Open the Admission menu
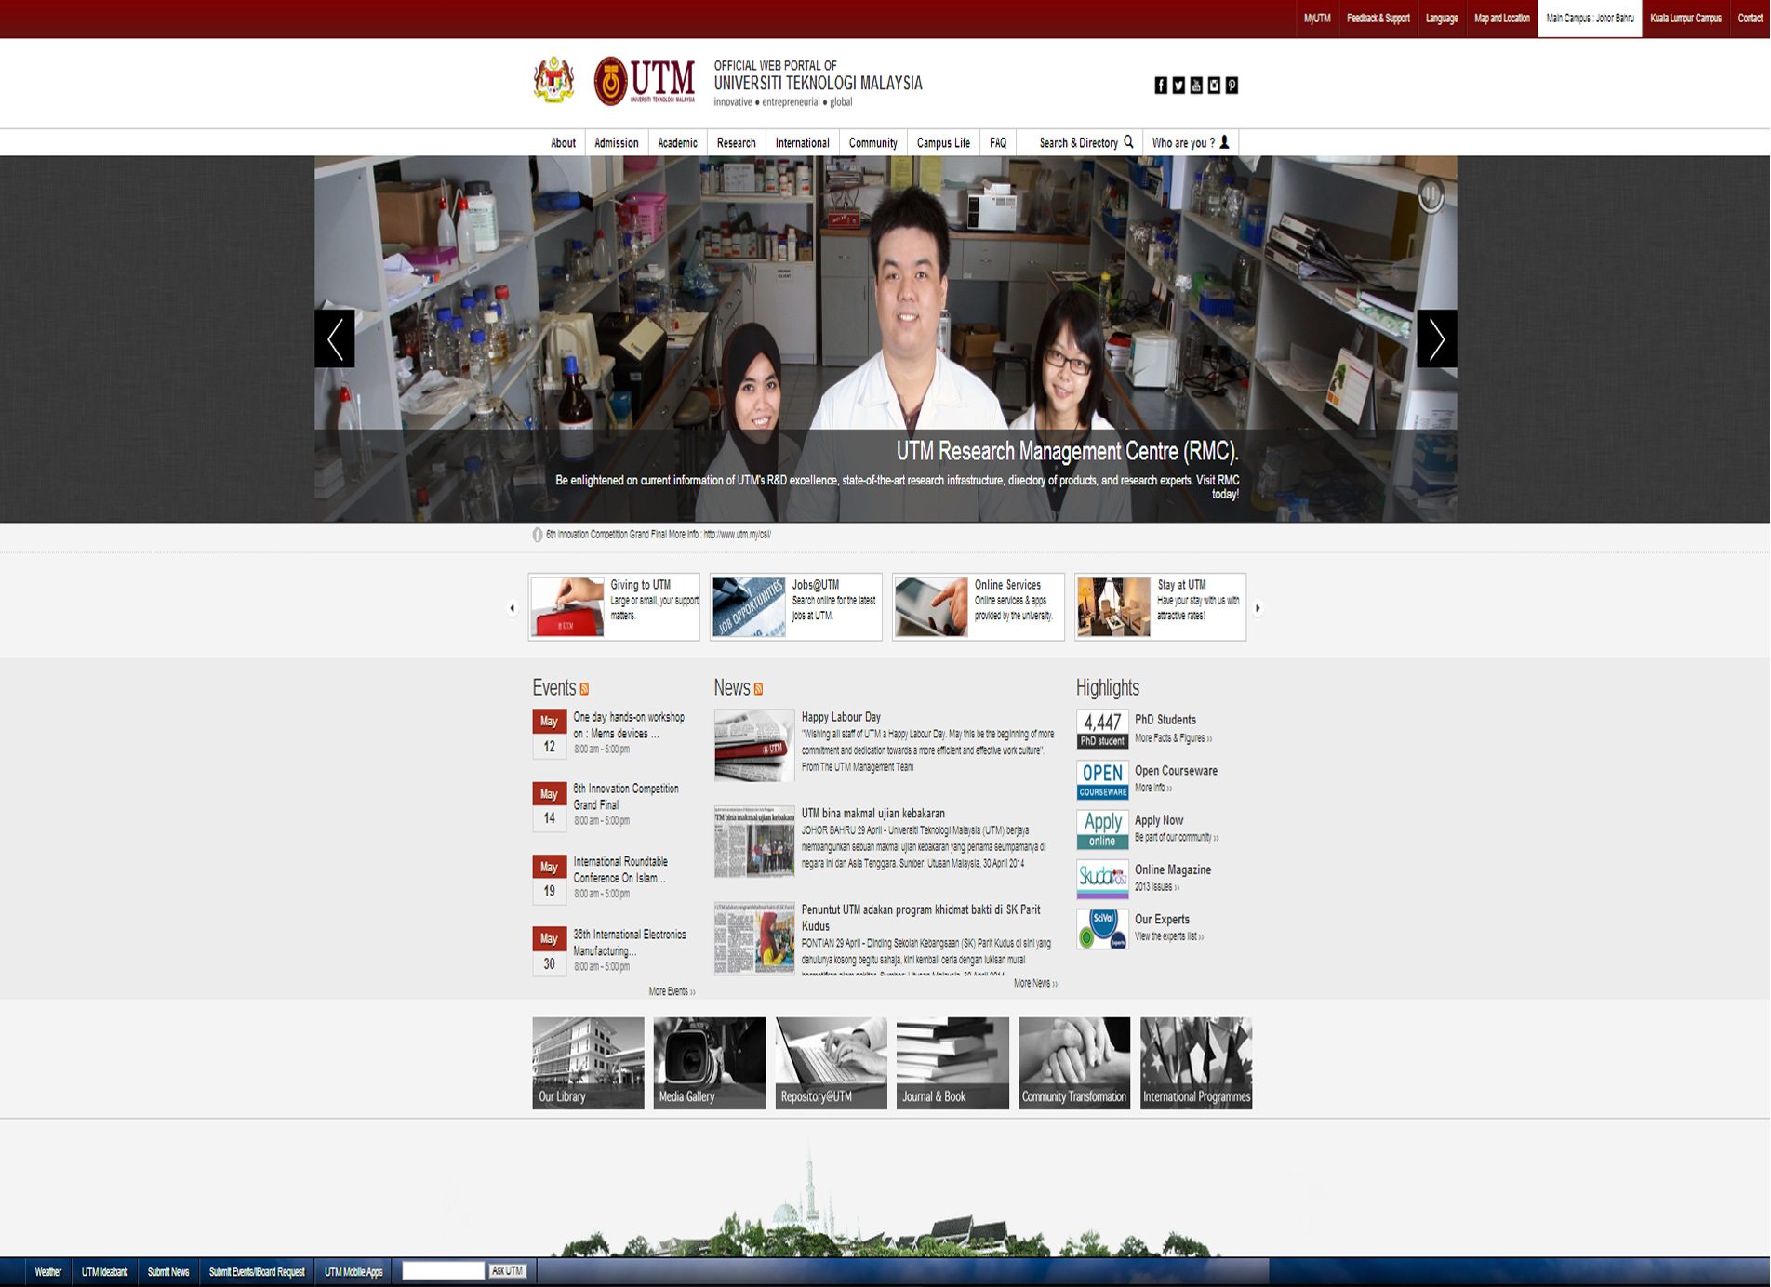1771x1287 pixels. pos(617,143)
